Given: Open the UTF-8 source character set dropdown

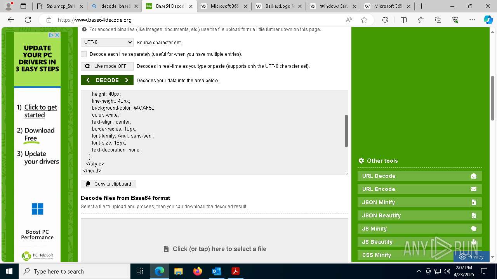Looking at the screenshot, I should point(107,42).
